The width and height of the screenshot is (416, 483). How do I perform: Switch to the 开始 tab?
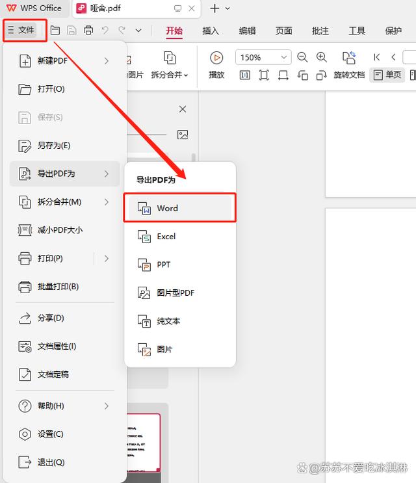[174, 31]
